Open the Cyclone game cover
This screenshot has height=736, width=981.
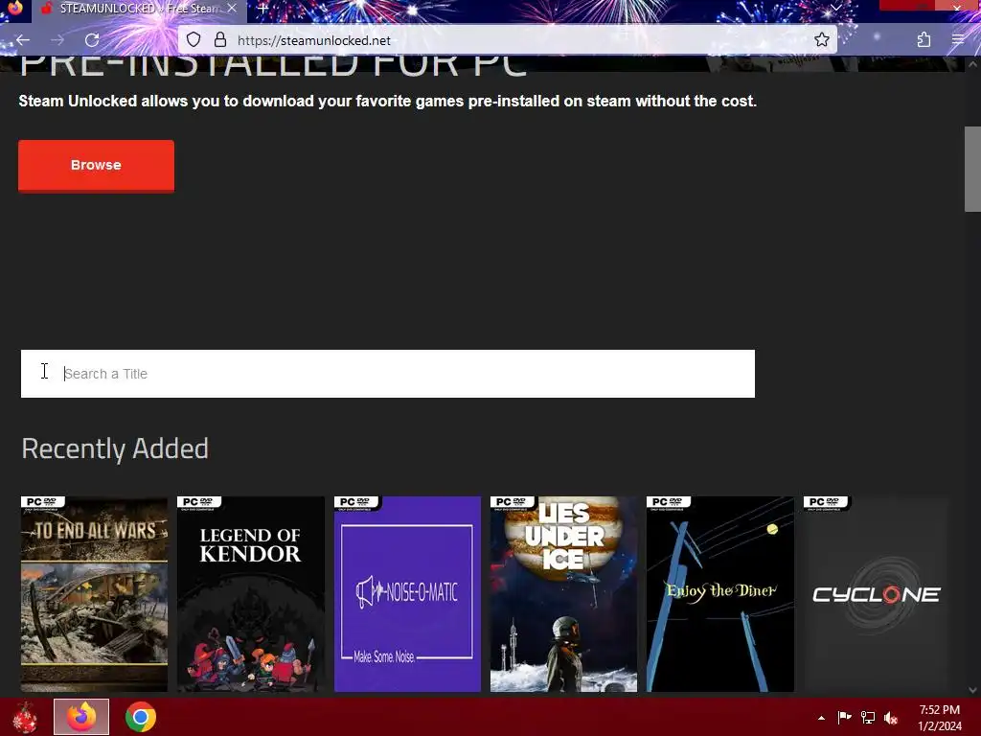click(877, 594)
